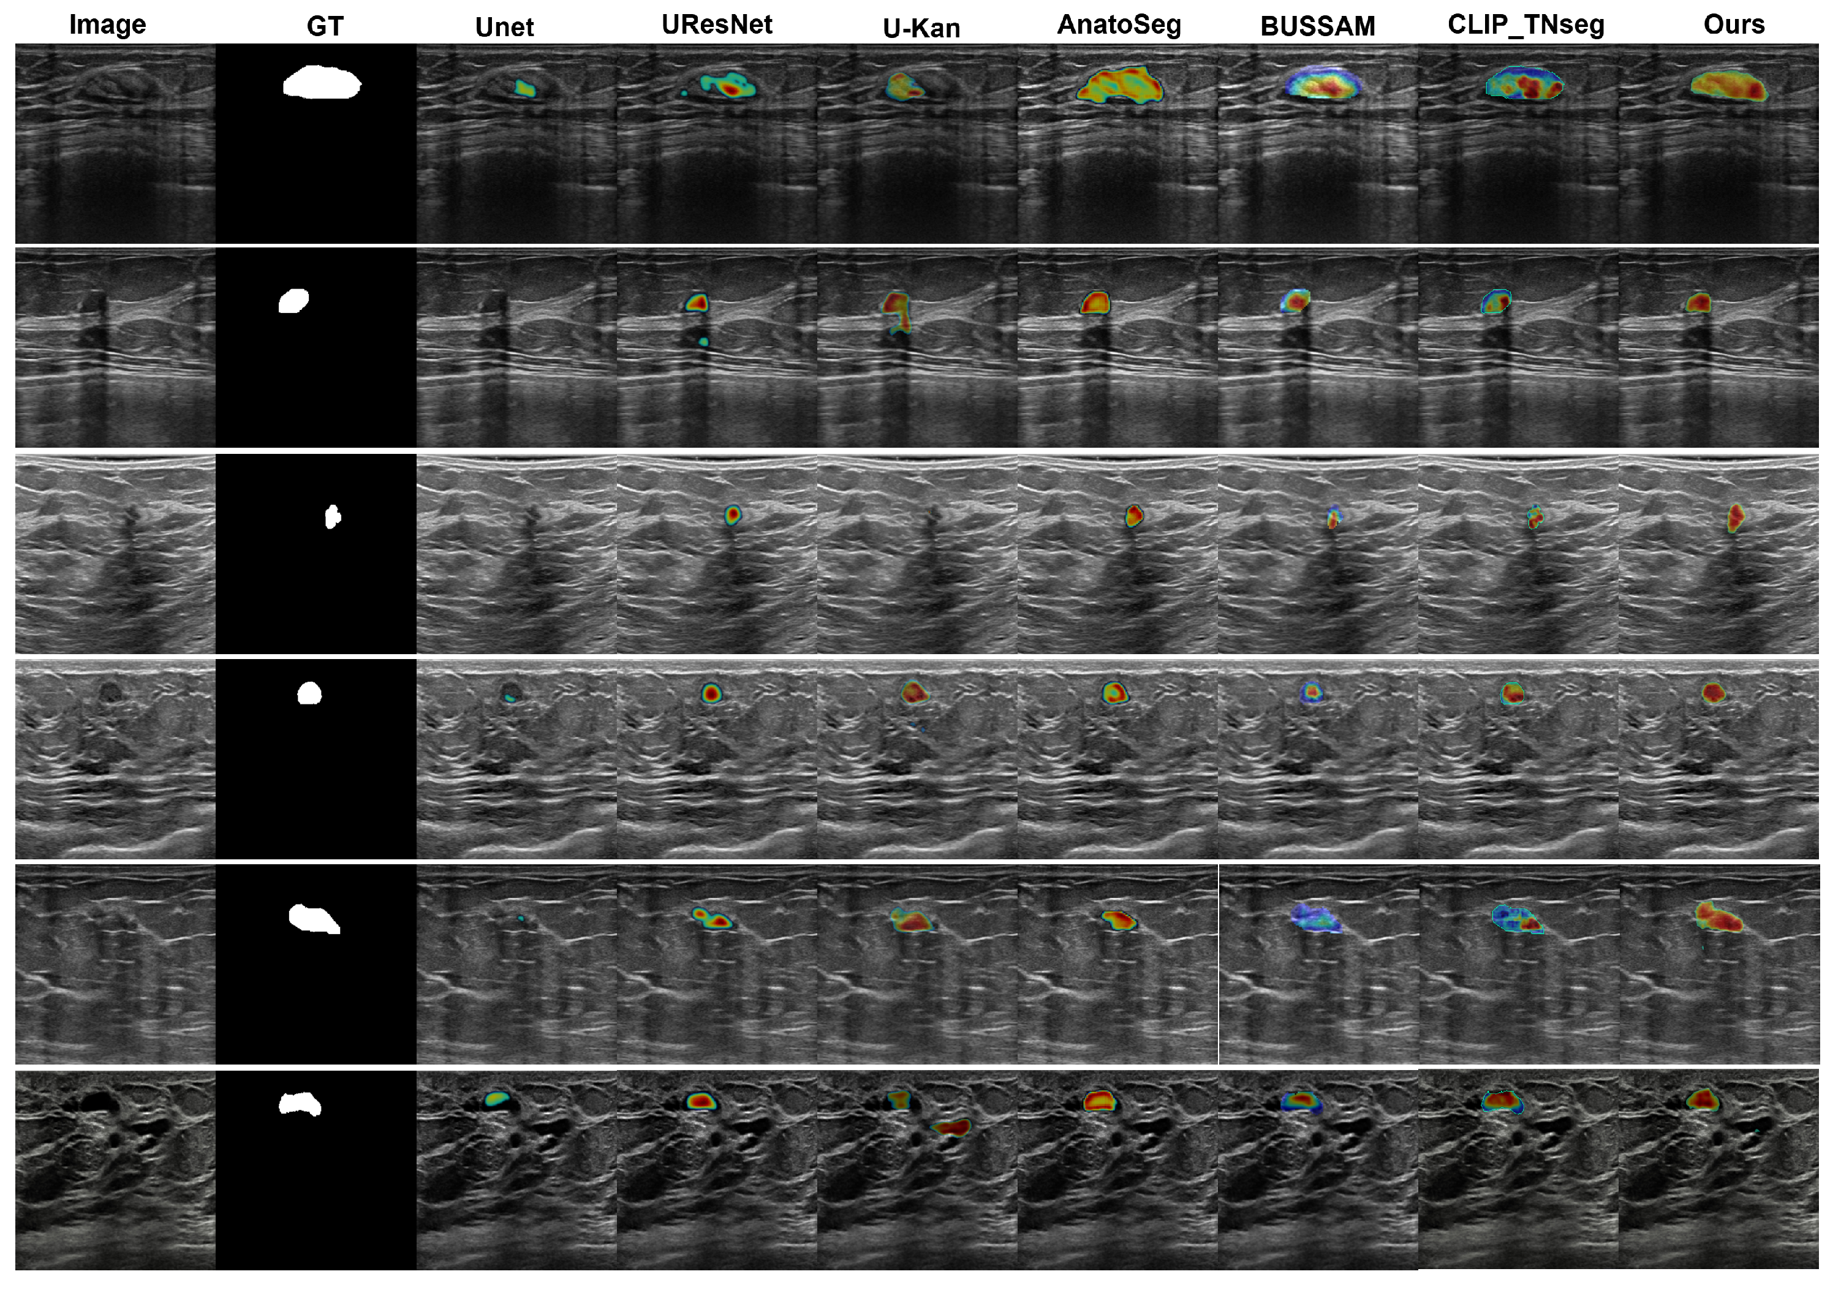Click the 'Image' column header
Image resolution: width=1841 pixels, height=1293 pixels.
point(107,24)
